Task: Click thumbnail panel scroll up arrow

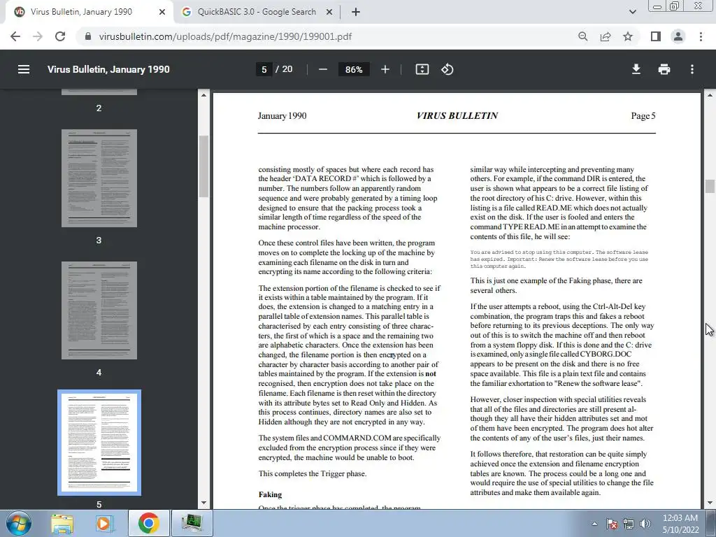Action: point(203,95)
